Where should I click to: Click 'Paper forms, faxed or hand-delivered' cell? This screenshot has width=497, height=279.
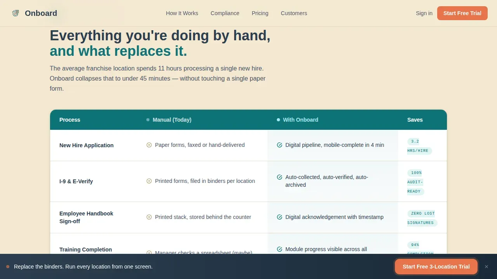(x=200, y=145)
